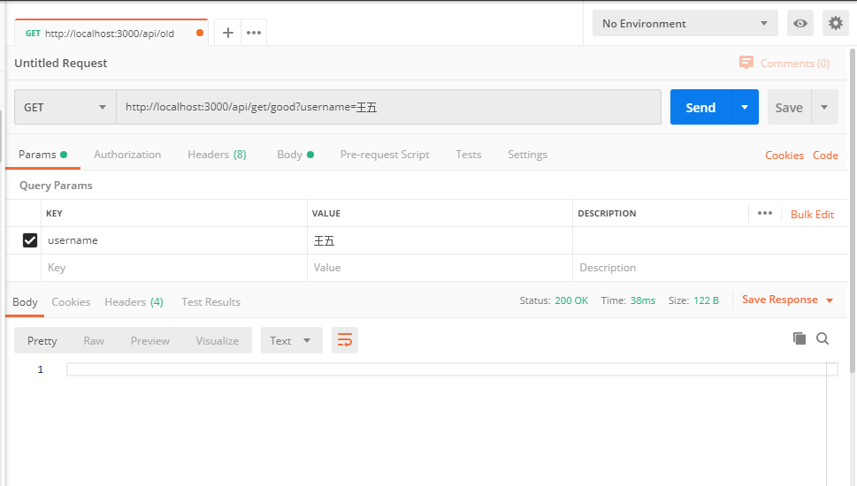Click the 王五 value cell
This screenshot has height=486, width=857.
440,240
